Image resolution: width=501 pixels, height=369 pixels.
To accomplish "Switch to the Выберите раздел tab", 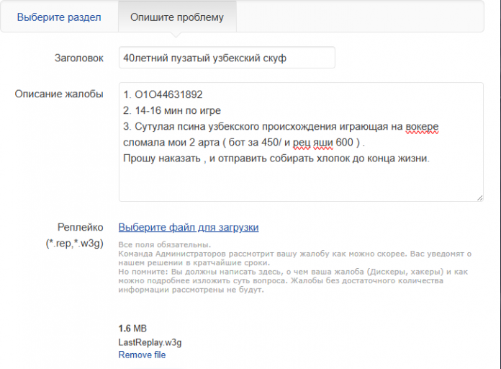I will (59, 17).
